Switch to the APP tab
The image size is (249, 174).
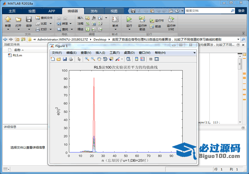pos(52,11)
